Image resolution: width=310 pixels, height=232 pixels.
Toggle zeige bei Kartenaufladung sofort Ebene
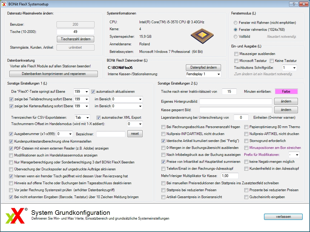pos(11,106)
